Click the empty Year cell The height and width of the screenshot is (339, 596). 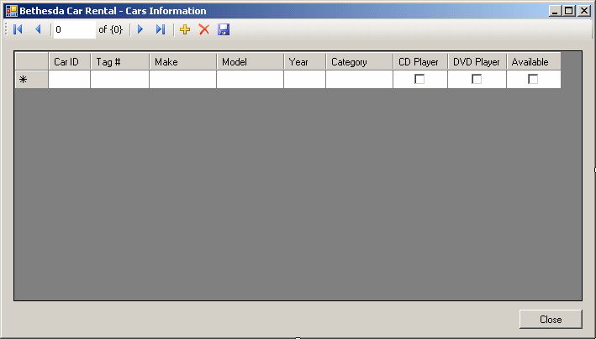[x=305, y=80]
